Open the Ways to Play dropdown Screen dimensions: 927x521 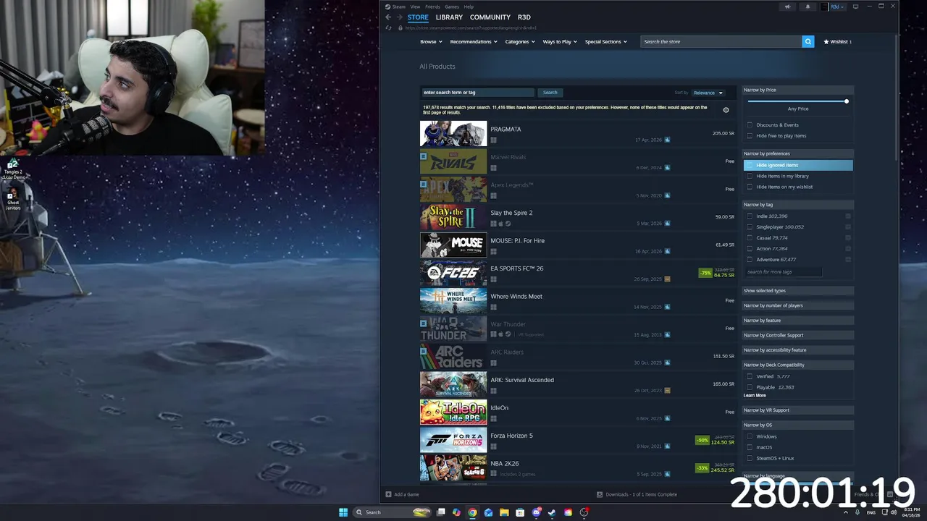560,41
